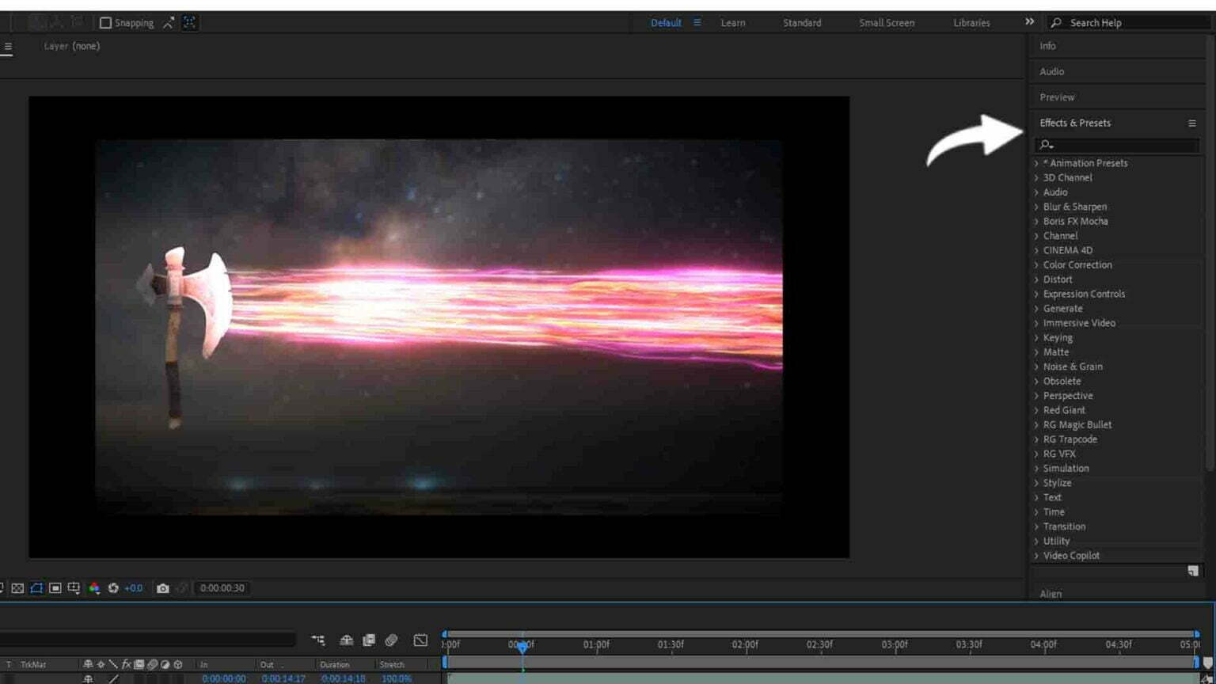Click the current time display timecode

222,588
